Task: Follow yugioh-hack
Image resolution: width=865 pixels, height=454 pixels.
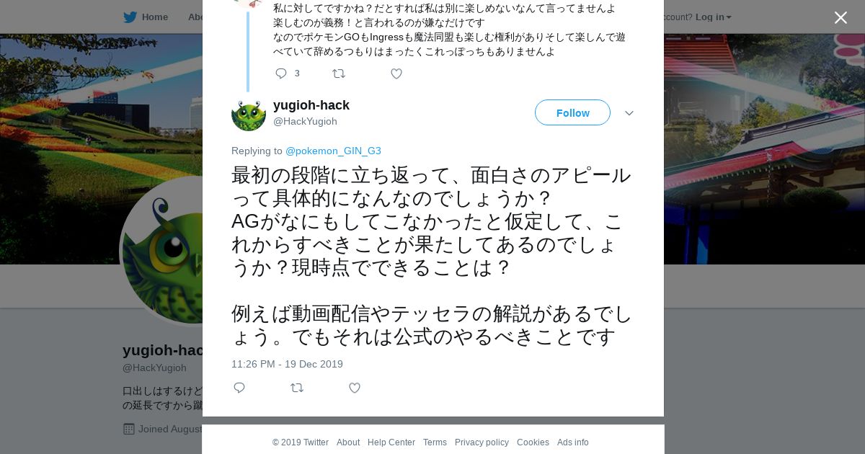Action: pos(572,112)
